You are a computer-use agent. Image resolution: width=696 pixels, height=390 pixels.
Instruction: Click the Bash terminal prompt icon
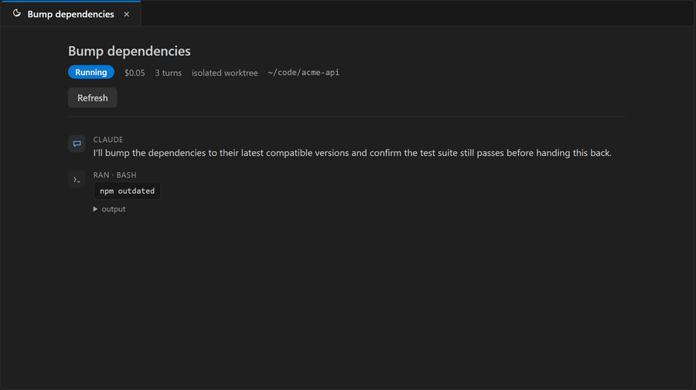pos(77,179)
